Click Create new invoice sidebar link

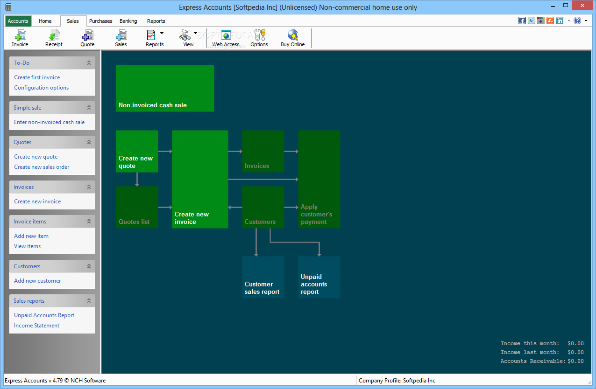click(37, 201)
